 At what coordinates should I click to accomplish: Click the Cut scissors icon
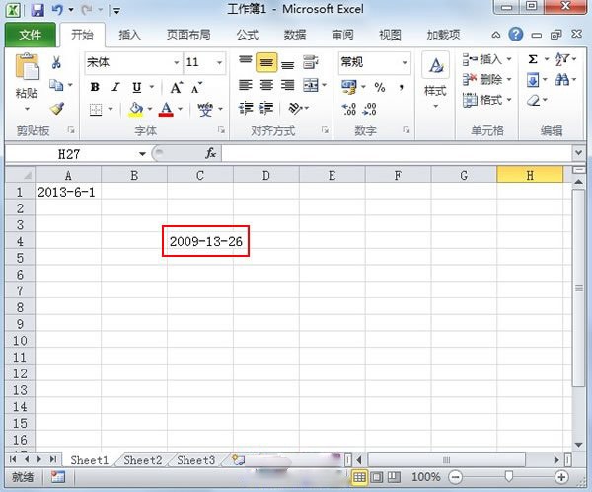[56, 62]
